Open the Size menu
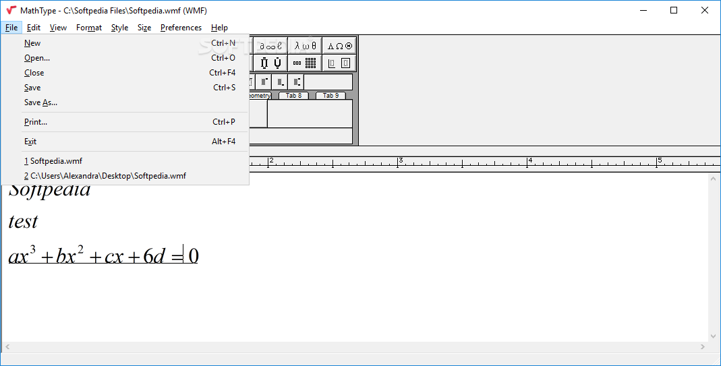 click(144, 28)
